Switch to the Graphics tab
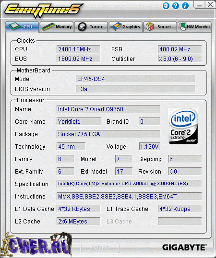Screen dimensions: 216x258 click(x=125, y=27)
